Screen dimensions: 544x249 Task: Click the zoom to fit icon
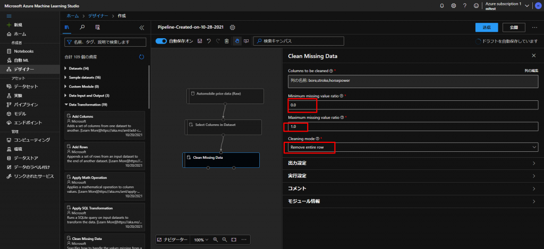[x=234, y=240]
